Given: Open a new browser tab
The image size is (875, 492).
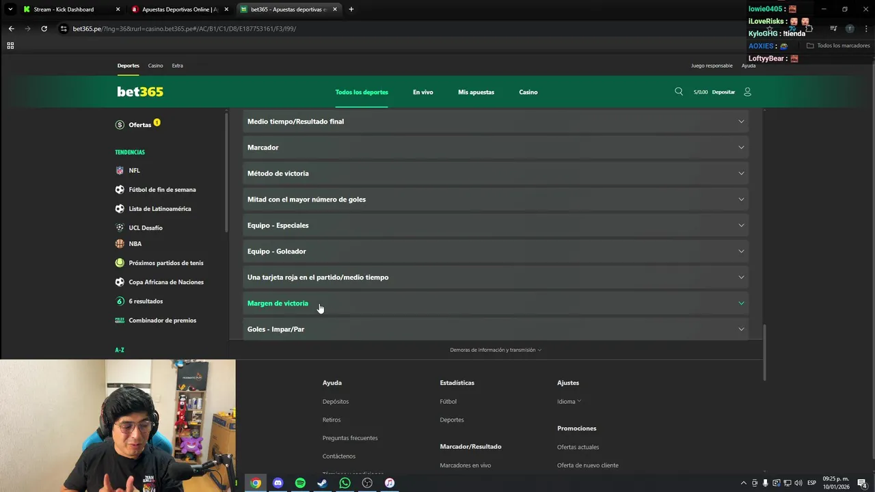Looking at the screenshot, I should pos(351,10).
